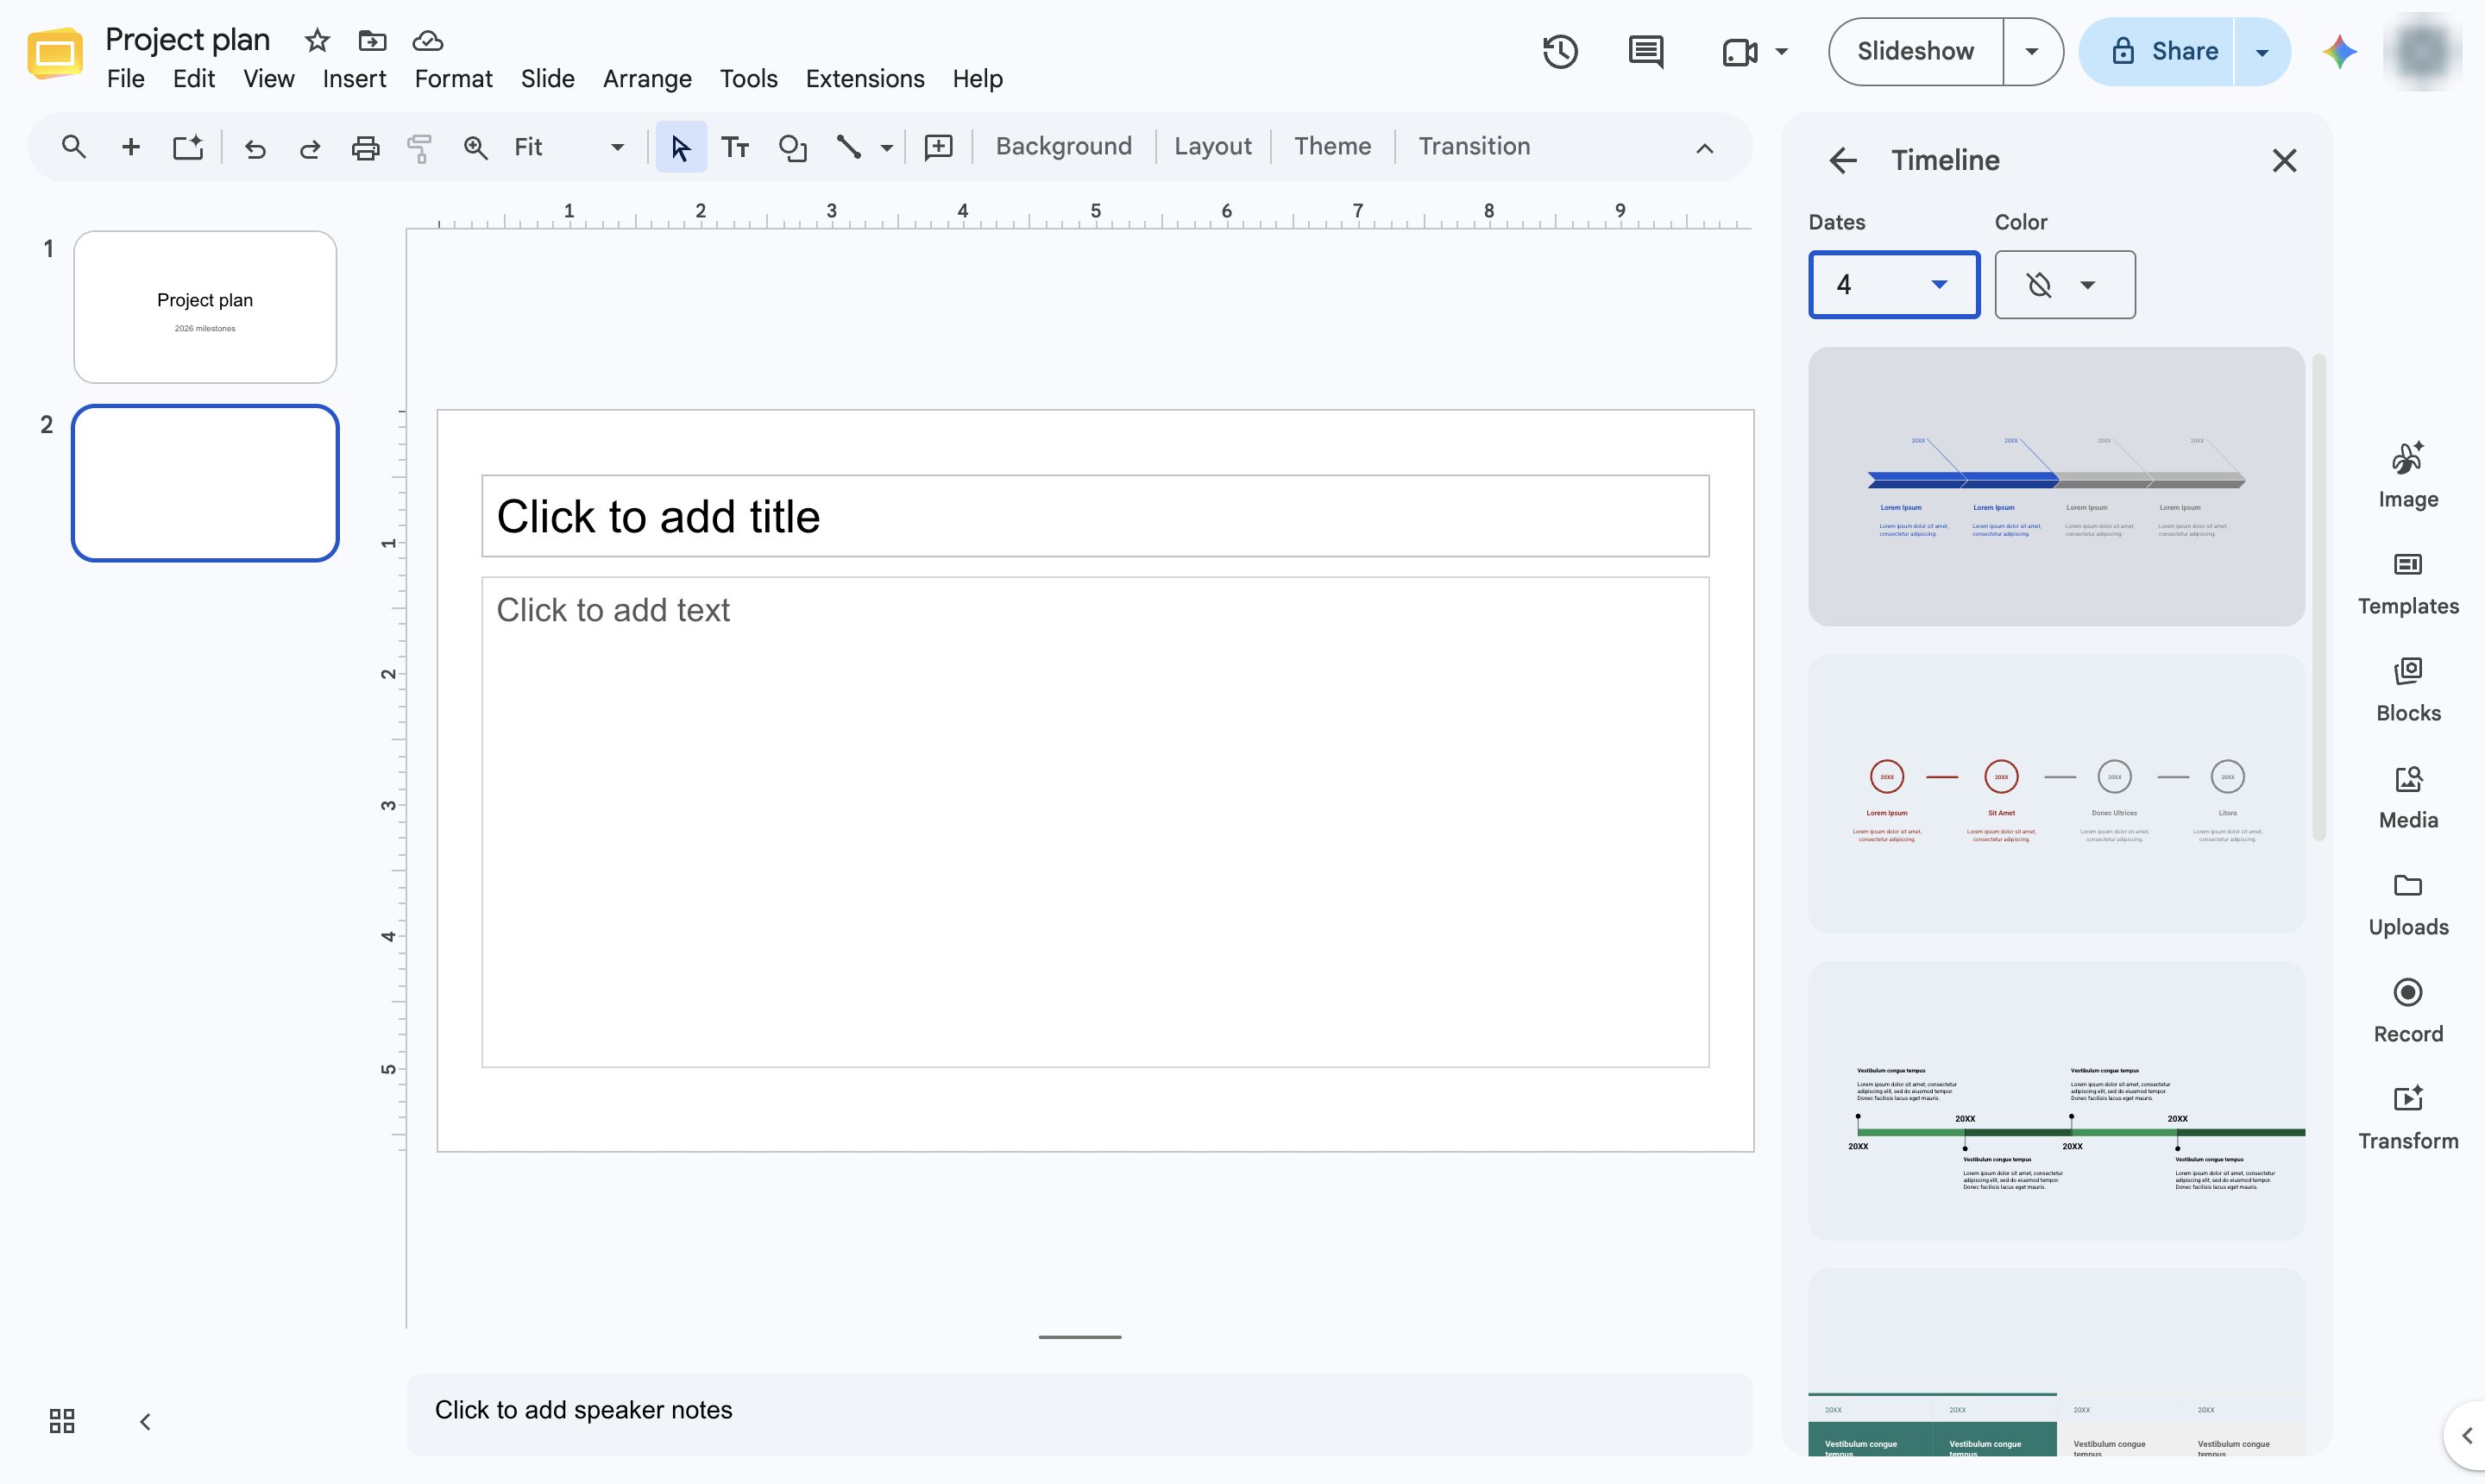The image size is (2485, 1484).
Task: Open Gemini sparkle assistant
Action: pyautogui.click(x=2339, y=51)
